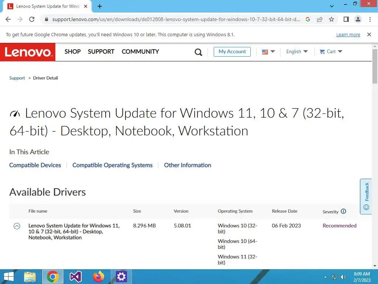The width and height of the screenshot is (378, 284).
Task: Click the Support breadcrumb link
Action: (x=17, y=78)
